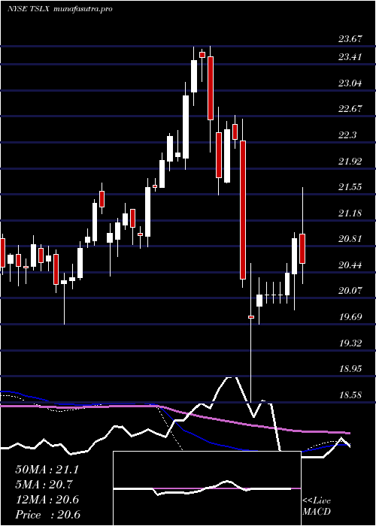Click the '12MA : 20.6' readout
The height and width of the screenshot is (526, 376).
(x=47, y=500)
